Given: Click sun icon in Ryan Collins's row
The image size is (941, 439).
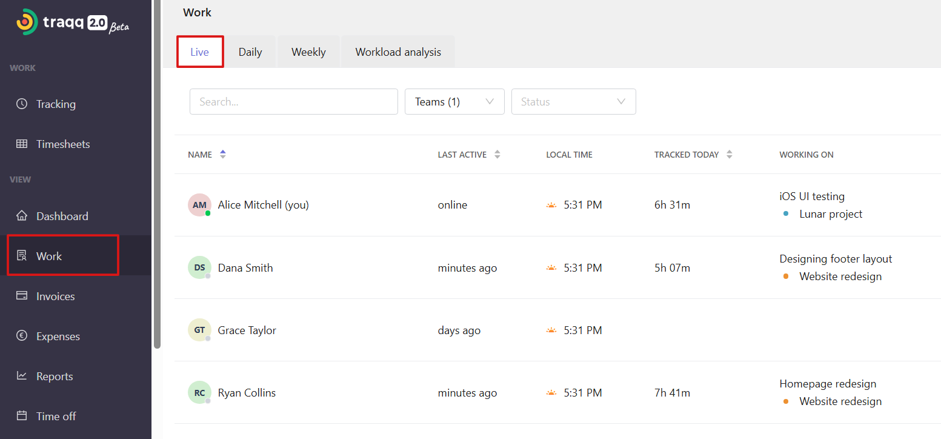Looking at the screenshot, I should 551,392.
